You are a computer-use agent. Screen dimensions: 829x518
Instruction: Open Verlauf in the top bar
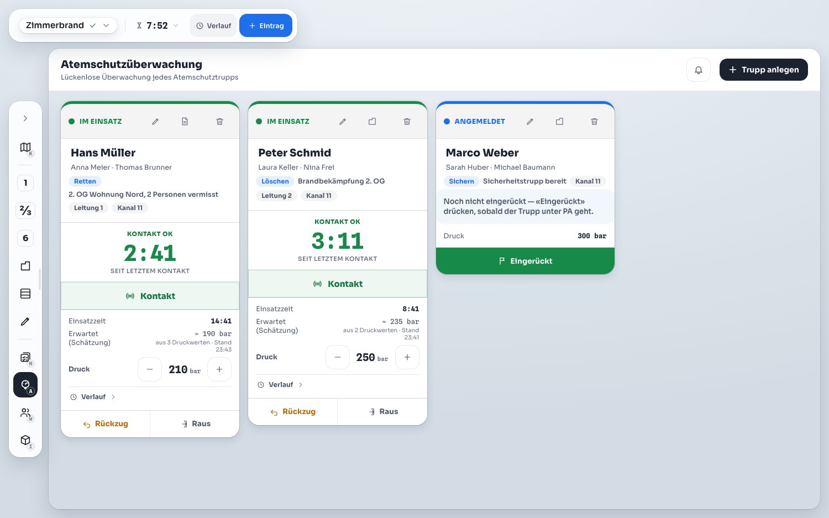[213, 25]
